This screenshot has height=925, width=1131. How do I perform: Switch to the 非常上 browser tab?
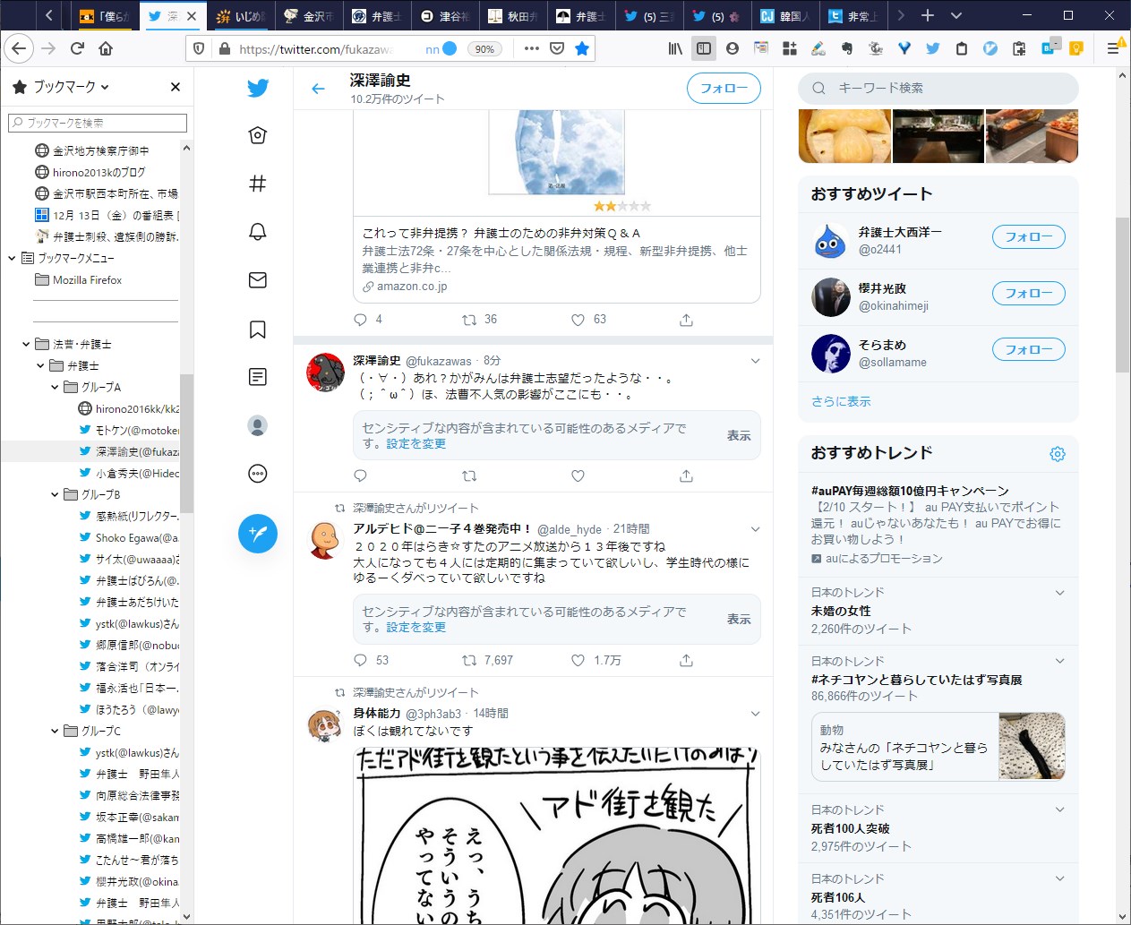(853, 16)
